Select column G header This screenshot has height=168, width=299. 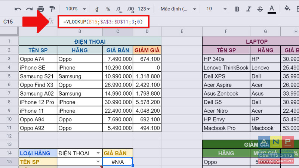pos(265,31)
